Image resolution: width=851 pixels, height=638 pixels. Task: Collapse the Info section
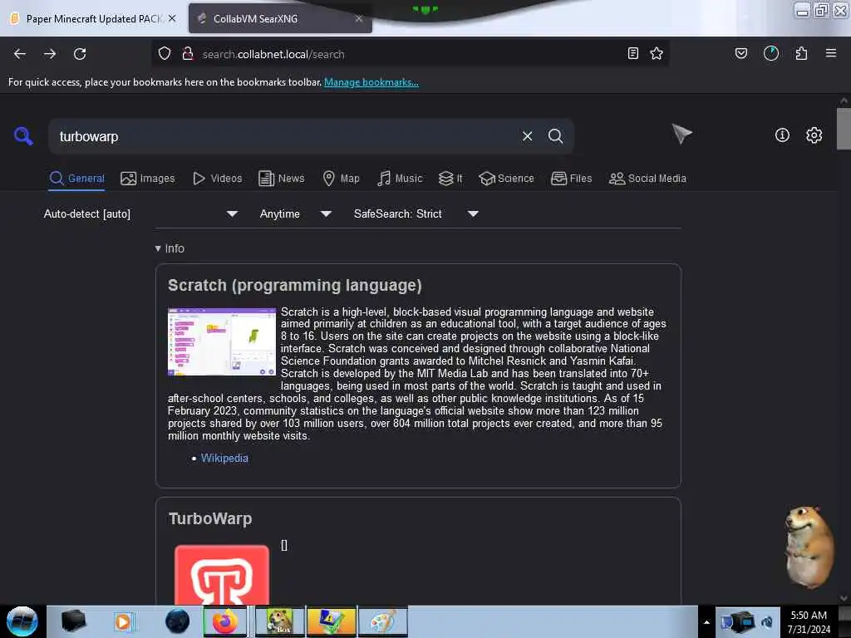(170, 248)
